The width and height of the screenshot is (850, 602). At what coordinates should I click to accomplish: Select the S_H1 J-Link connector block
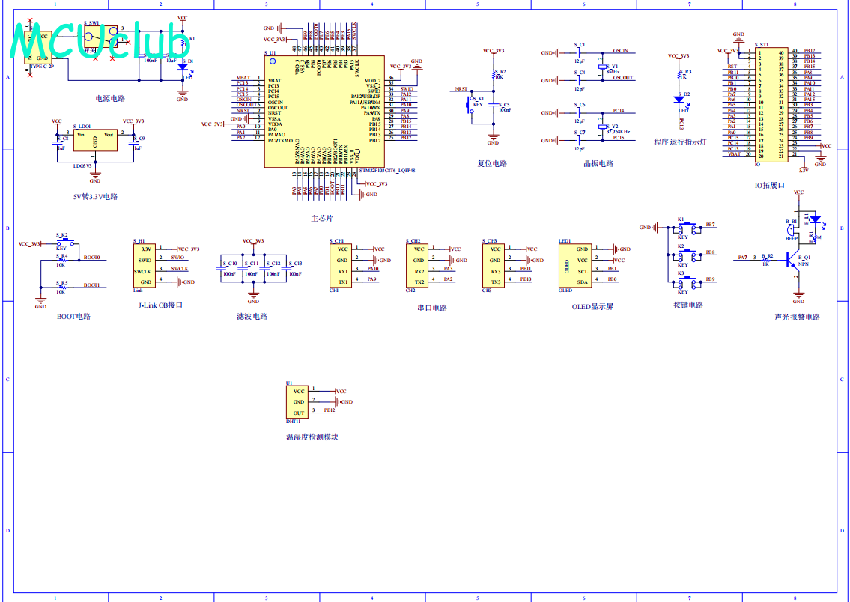pos(145,266)
